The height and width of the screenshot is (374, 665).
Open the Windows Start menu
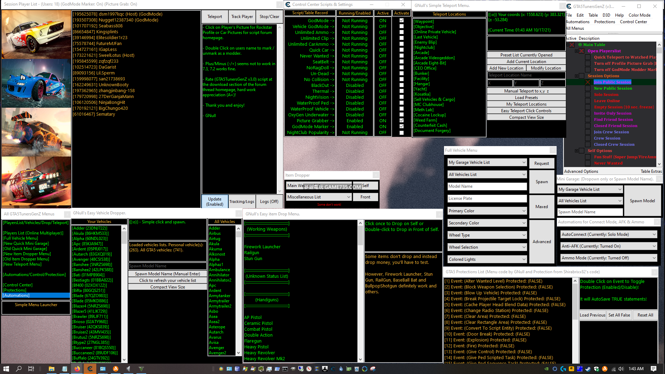[x=6, y=369]
